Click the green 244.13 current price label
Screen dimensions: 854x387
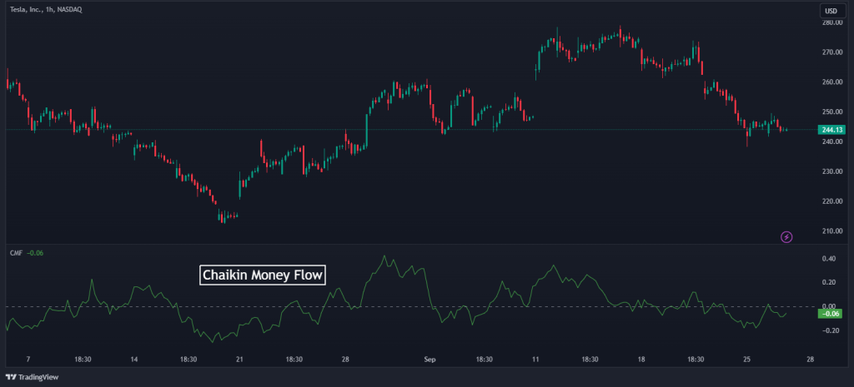831,130
